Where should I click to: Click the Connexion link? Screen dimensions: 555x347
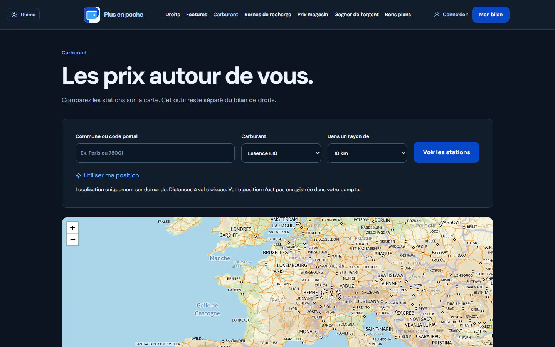(456, 15)
